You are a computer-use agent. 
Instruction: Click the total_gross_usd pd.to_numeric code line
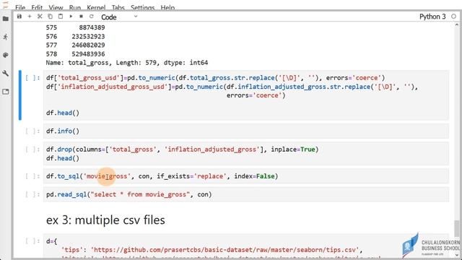(215, 78)
